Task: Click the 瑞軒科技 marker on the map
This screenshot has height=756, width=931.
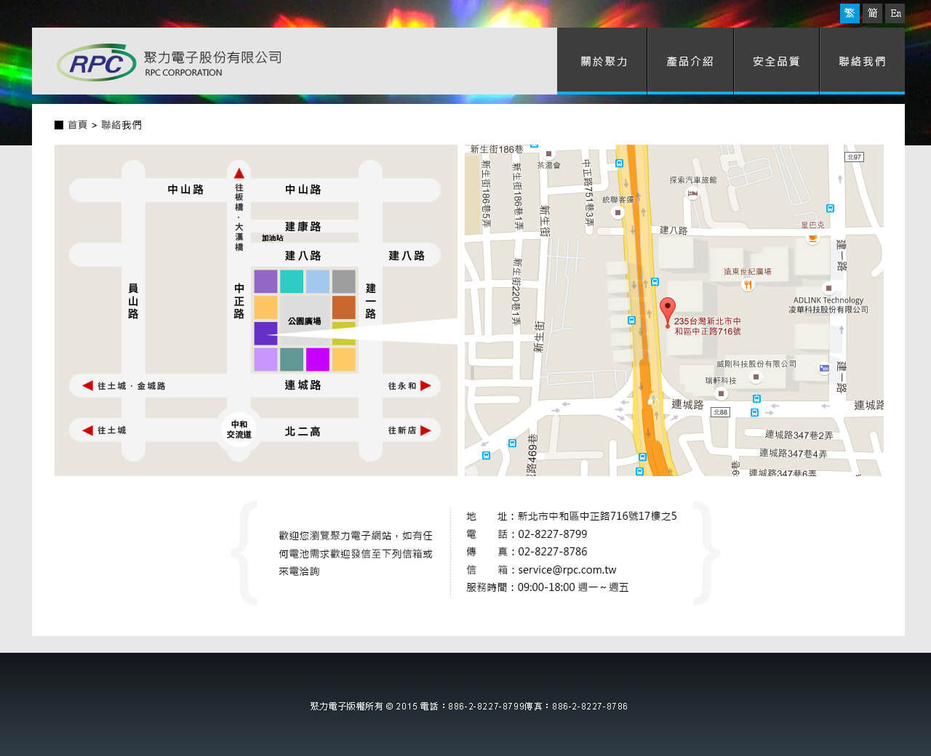Action: point(721,393)
